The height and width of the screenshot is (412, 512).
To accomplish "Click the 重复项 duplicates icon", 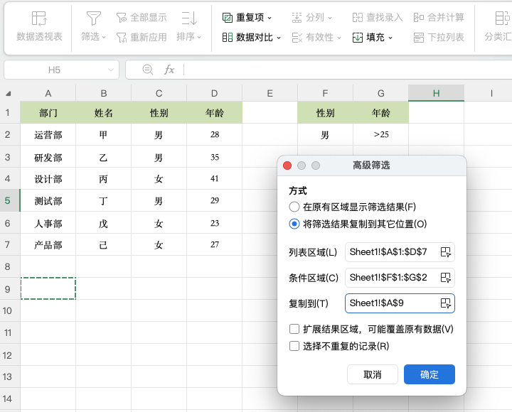I will pyautogui.click(x=228, y=18).
